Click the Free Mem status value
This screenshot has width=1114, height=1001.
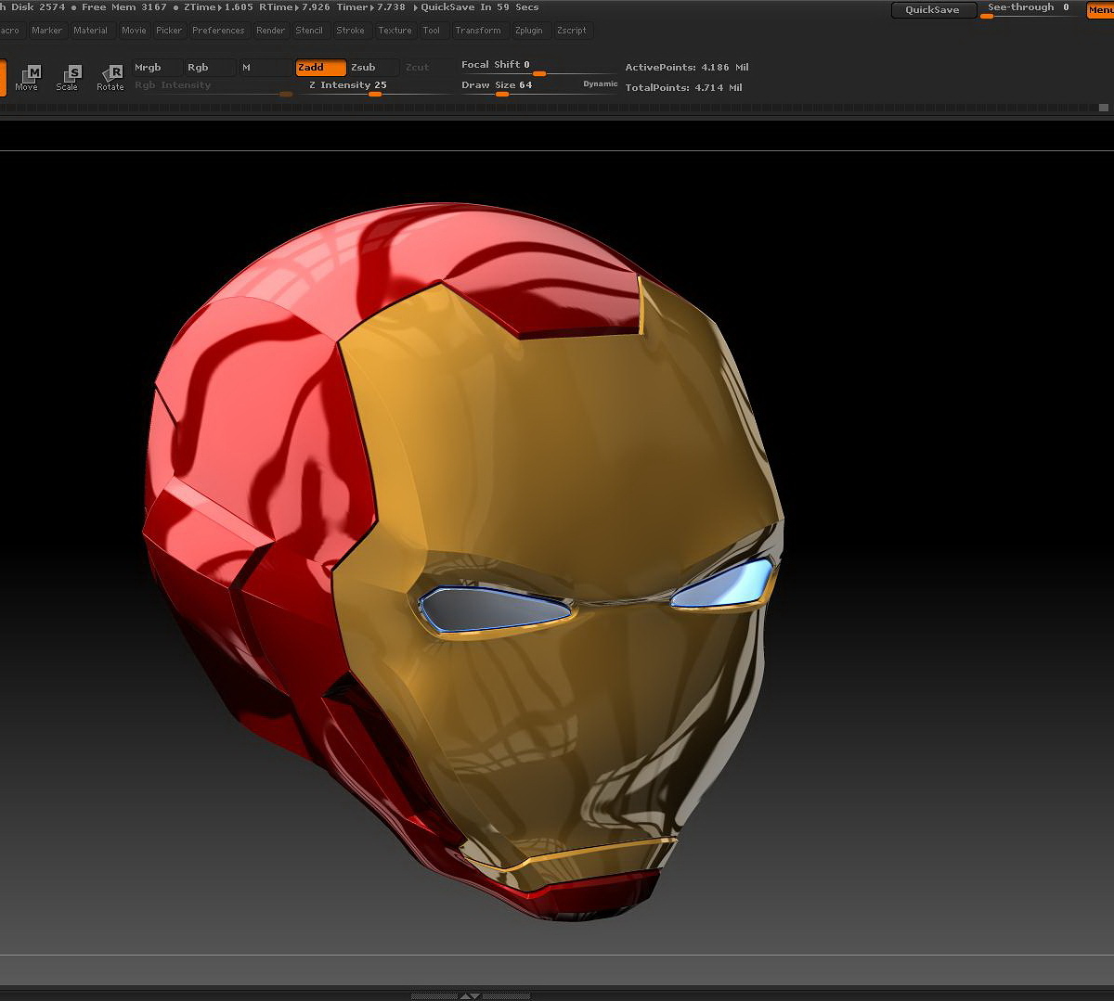124,7
